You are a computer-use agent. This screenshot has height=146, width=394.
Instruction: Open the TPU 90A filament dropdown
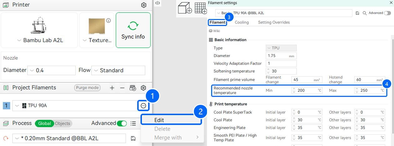tap(74, 106)
